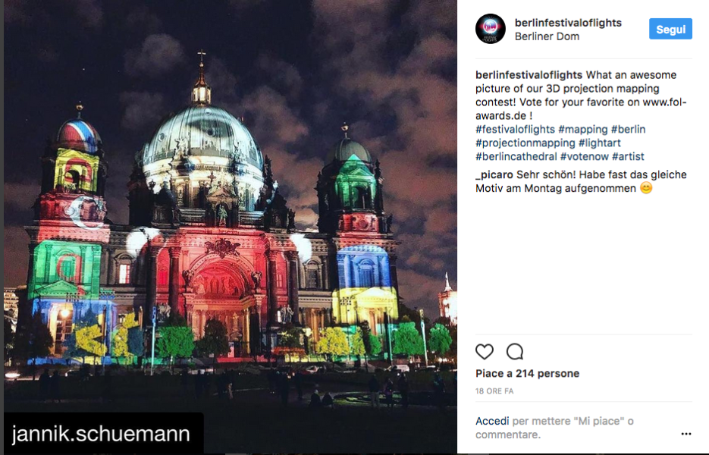Image resolution: width=709 pixels, height=455 pixels.
Task: Click the #mapping hashtag
Action: pyautogui.click(x=583, y=130)
